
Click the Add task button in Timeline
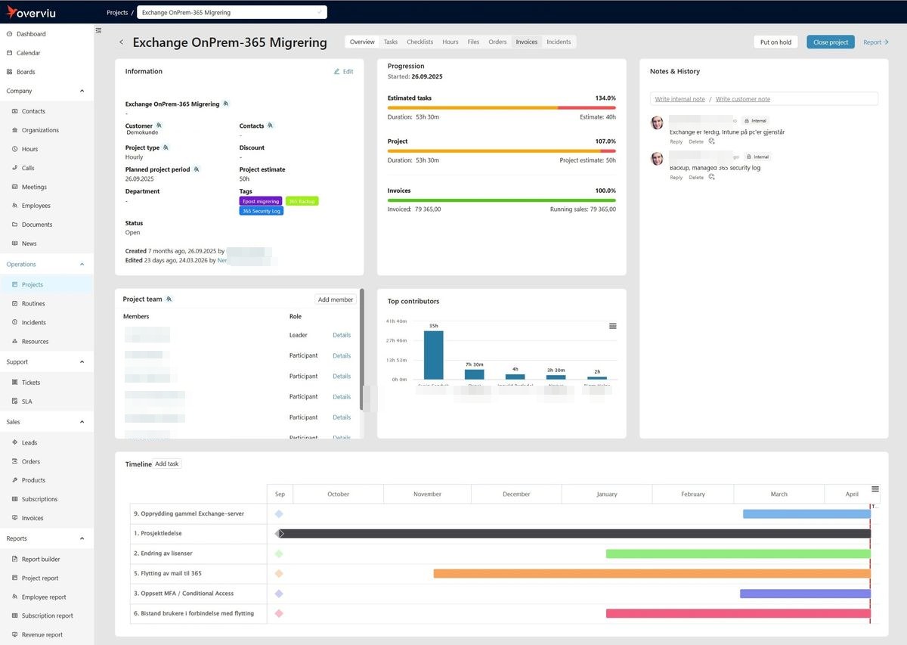(x=167, y=464)
